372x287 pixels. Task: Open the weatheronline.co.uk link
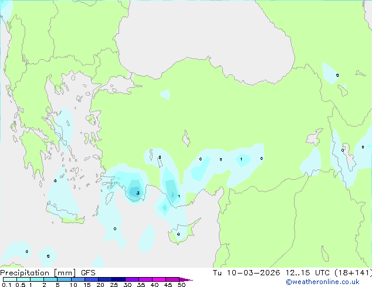point(323,282)
